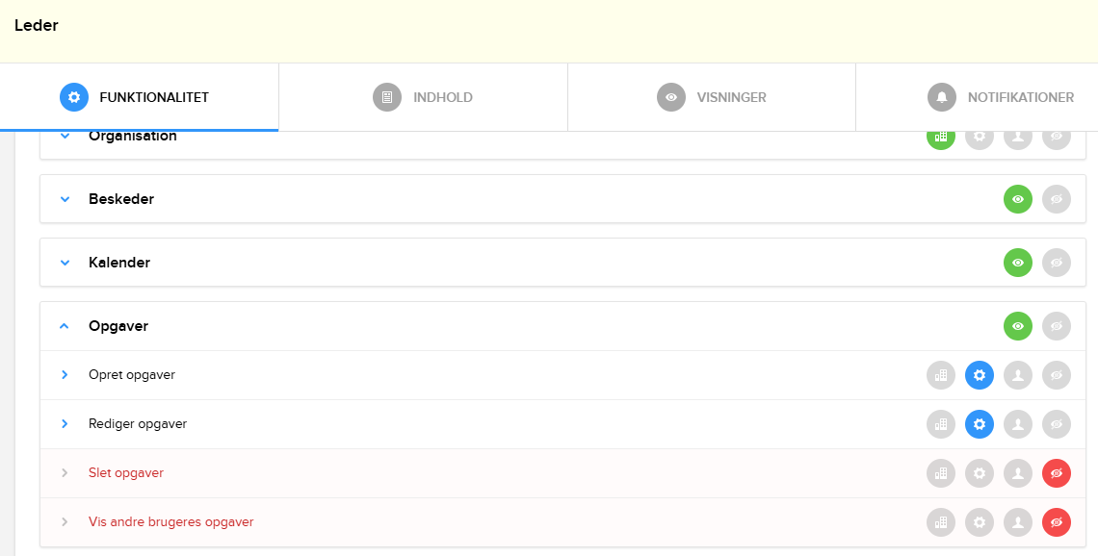Viewport: 1098px width, 556px height.
Task: Collapse the Opgaver section
Action: tap(64, 326)
